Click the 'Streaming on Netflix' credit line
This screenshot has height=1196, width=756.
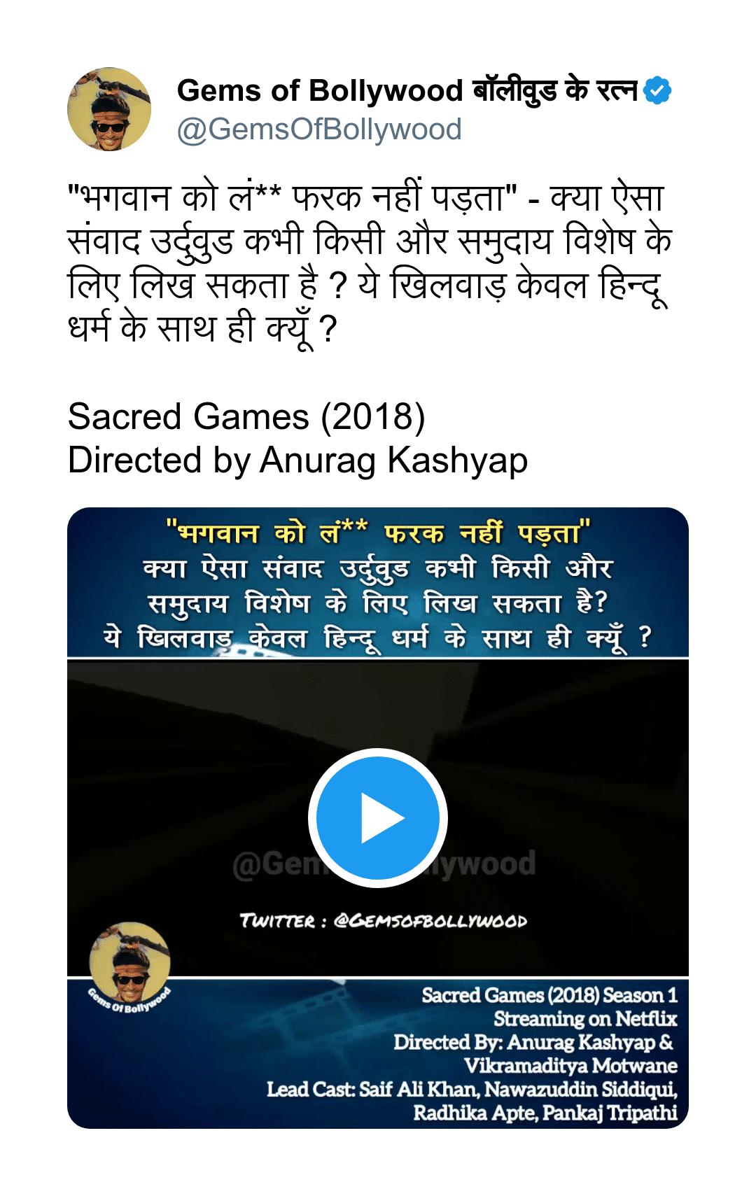click(585, 1018)
